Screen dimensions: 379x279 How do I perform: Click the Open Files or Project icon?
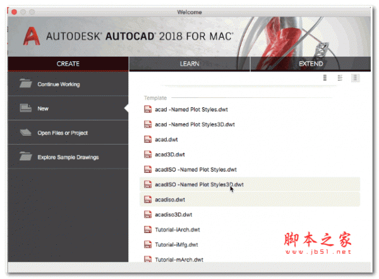[26, 133]
